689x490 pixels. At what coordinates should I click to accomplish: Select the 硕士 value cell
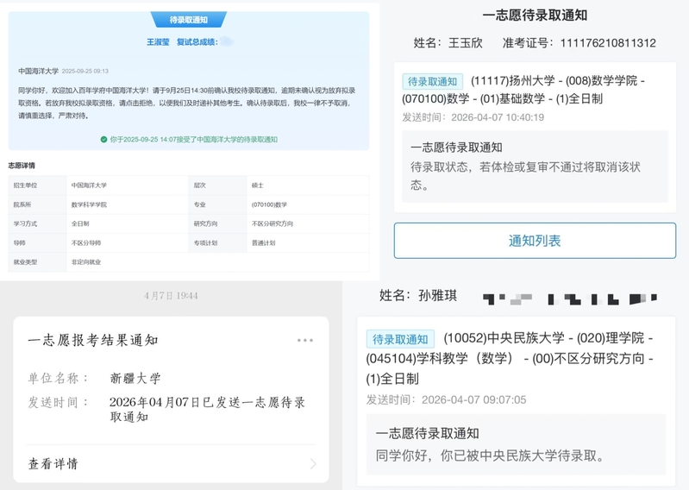[x=308, y=185]
